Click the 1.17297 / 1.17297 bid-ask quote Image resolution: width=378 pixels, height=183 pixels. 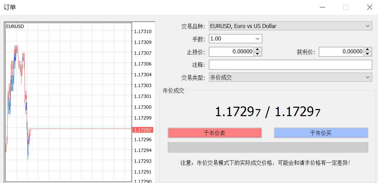coord(268,112)
